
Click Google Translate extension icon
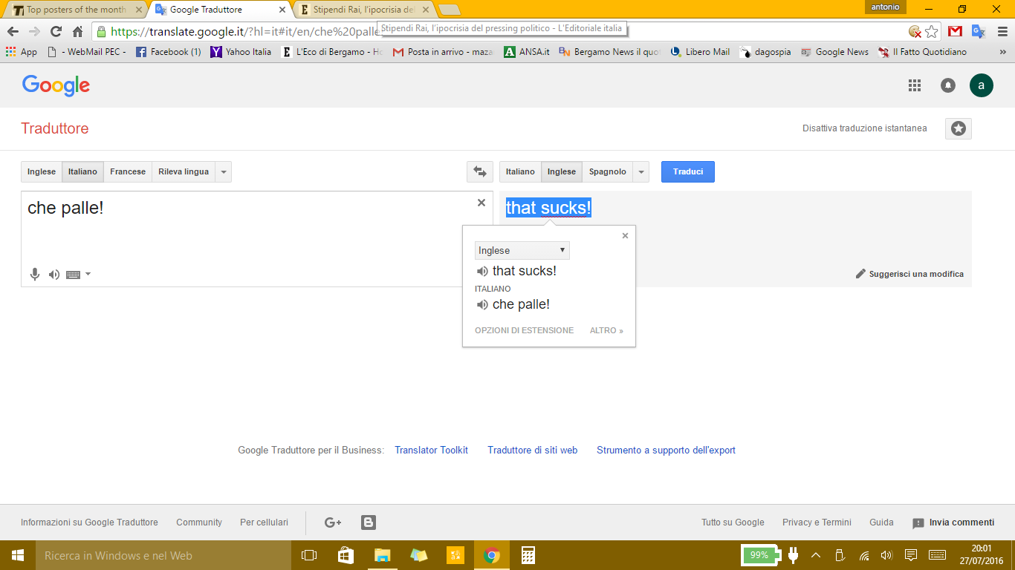[979, 31]
